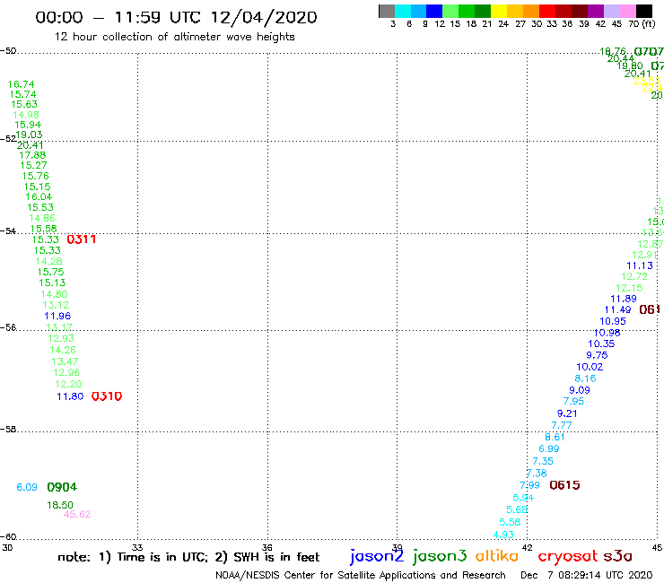Select the 9.21 wave height value
This screenshot has width=664, height=583.
point(567,413)
